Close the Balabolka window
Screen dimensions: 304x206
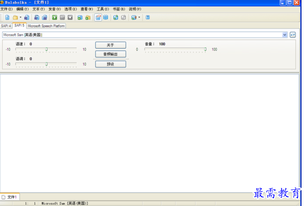point(297,3)
